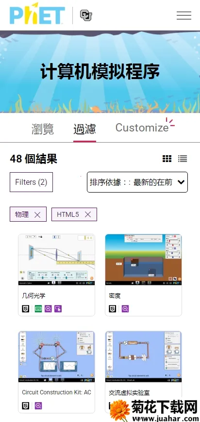Click the 物理 filter chip
Image resolution: width=200 pixels, height=422 pixels.
click(x=28, y=214)
